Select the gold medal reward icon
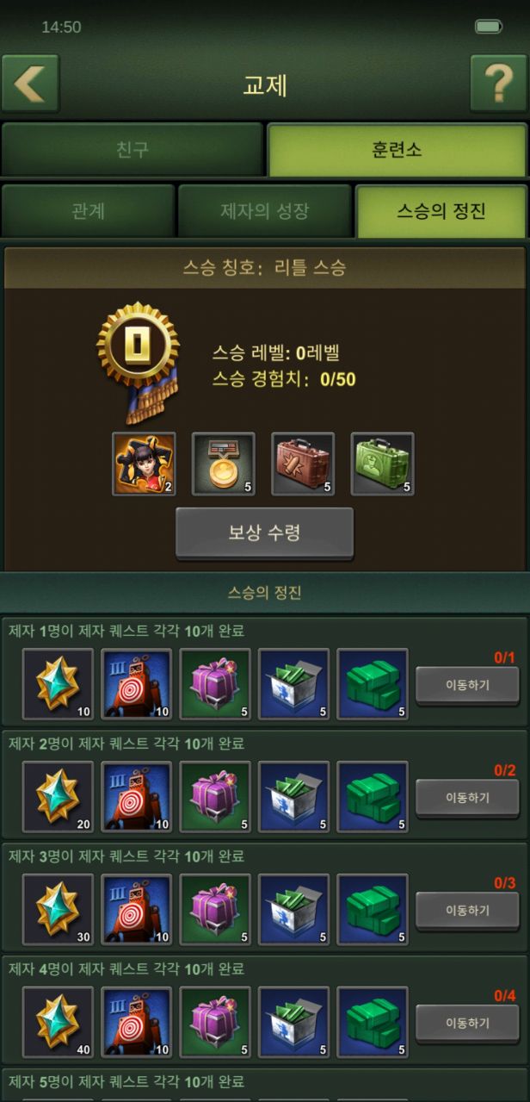The height and width of the screenshot is (1102, 530). pyautogui.click(x=223, y=464)
